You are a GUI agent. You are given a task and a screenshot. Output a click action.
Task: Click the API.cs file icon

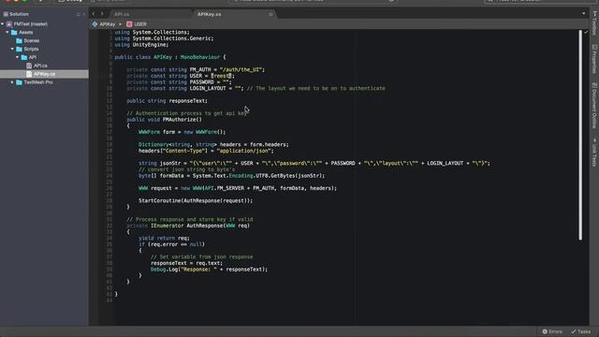click(29, 66)
